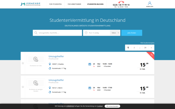Open the Cookies link in cookie bar
The height and width of the screenshot is (109, 175).
[x=100, y=106]
